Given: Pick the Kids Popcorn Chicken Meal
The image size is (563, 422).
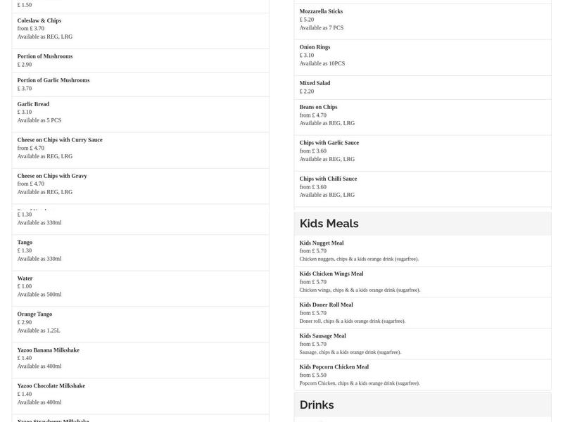Looking at the screenshot, I should point(422,375).
